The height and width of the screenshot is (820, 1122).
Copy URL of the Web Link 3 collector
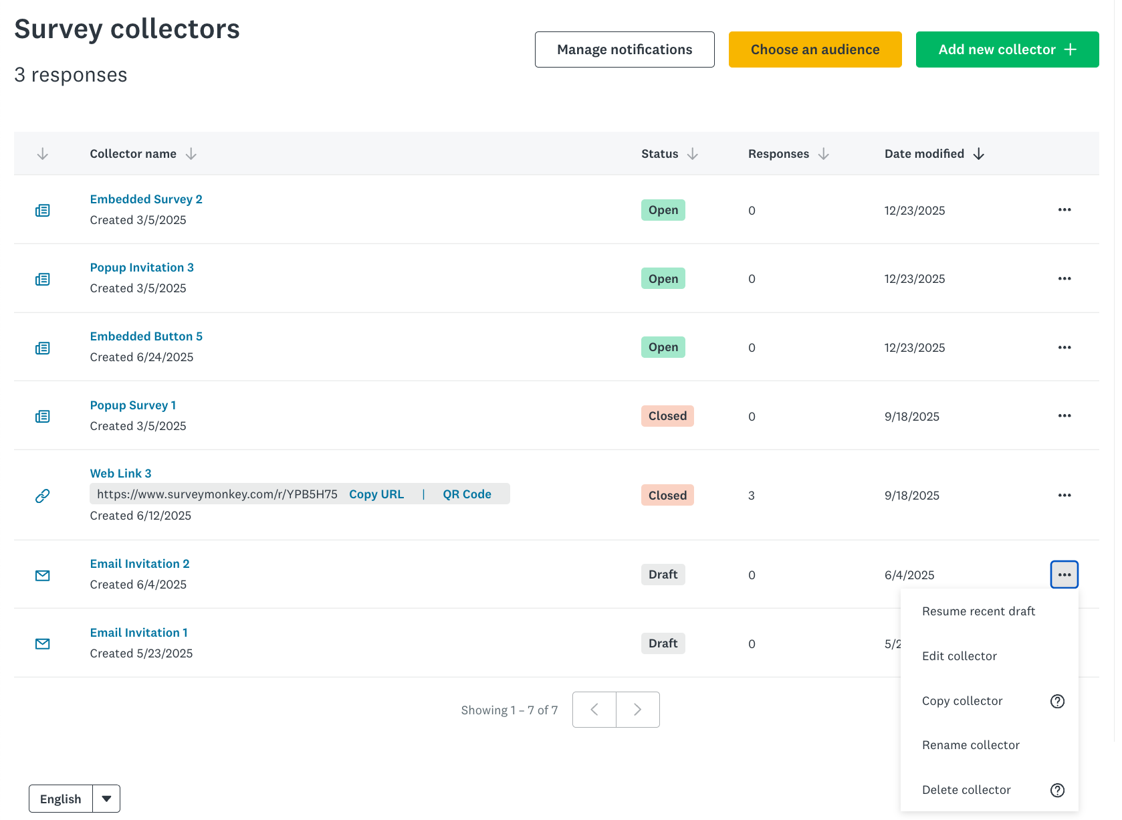click(376, 494)
